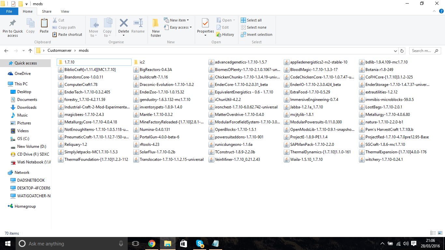Open the Move to dropdown

[93, 28]
